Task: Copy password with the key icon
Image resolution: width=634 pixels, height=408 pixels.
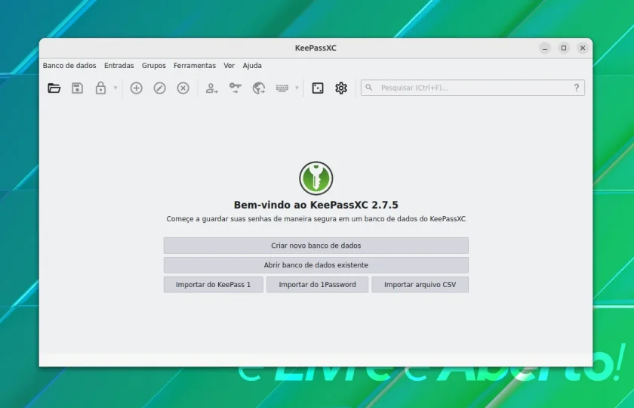Action: 235,88
